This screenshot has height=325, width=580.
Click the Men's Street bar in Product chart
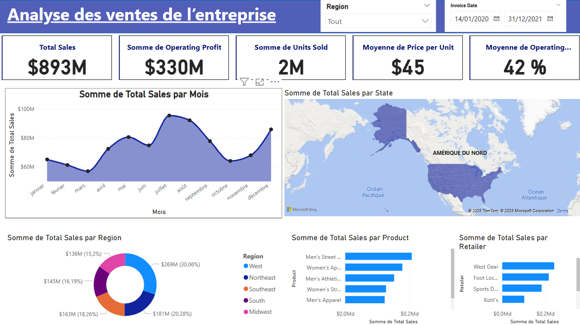[x=378, y=256]
